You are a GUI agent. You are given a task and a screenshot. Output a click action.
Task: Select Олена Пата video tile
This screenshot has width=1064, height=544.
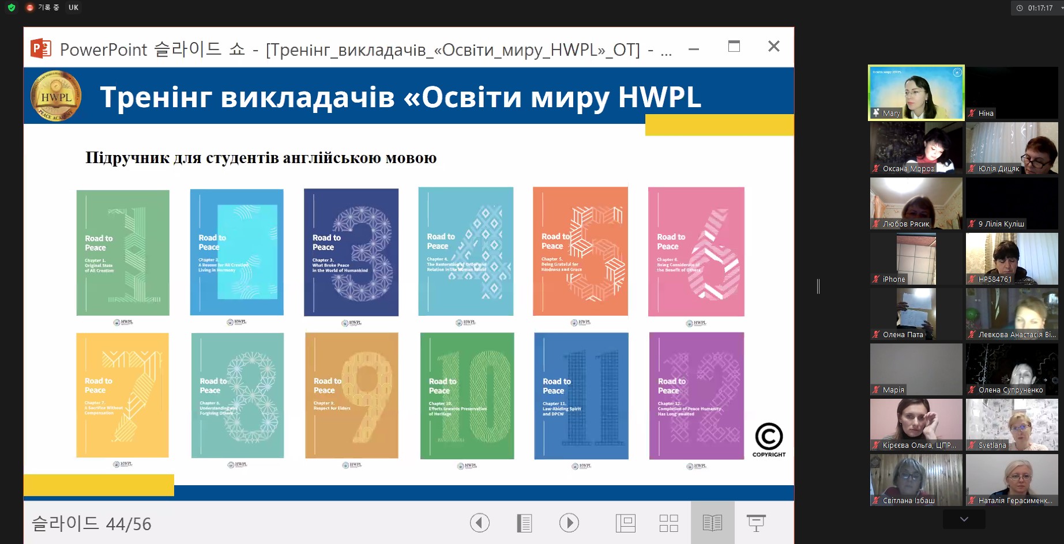916,314
